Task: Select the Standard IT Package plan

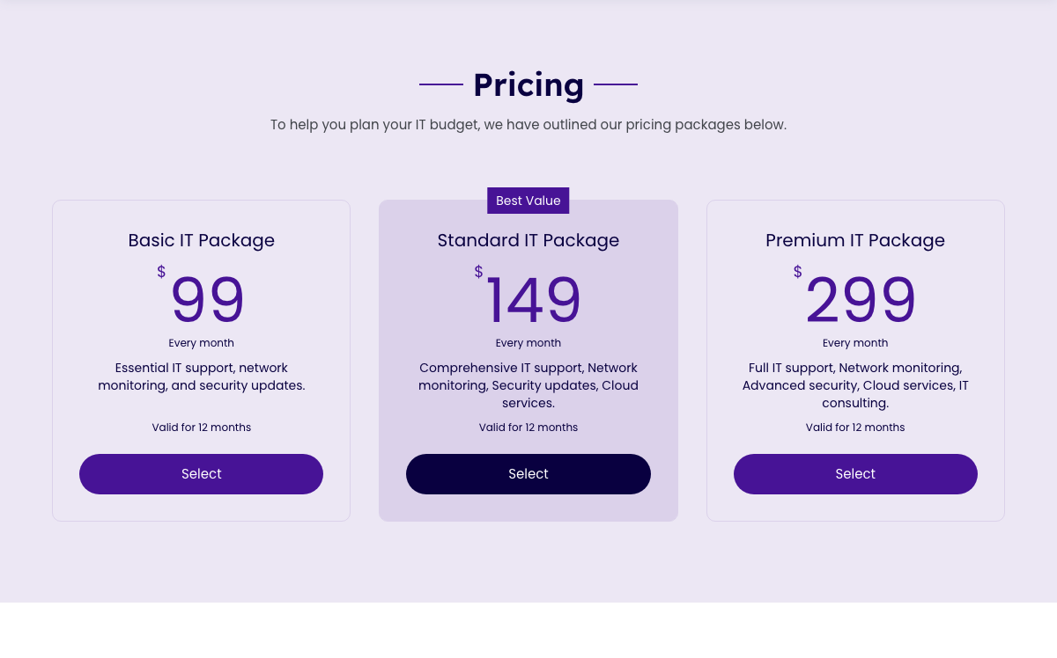Action: [528, 473]
